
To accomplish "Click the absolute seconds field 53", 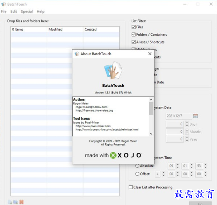I will coord(199,166).
